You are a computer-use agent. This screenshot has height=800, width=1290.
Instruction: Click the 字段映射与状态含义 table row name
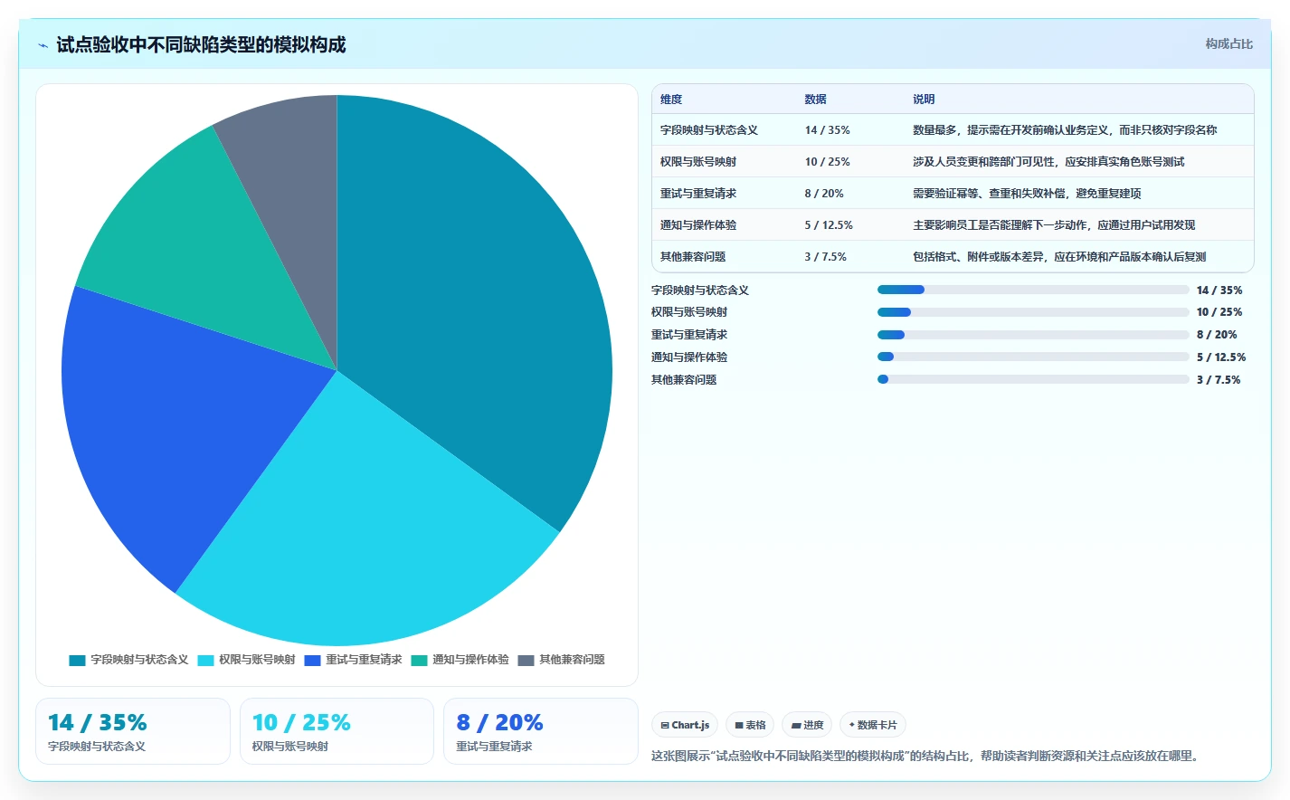click(709, 130)
